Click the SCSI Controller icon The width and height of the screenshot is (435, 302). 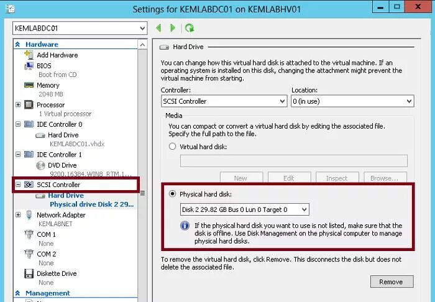pyautogui.click(x=29, y=185)
